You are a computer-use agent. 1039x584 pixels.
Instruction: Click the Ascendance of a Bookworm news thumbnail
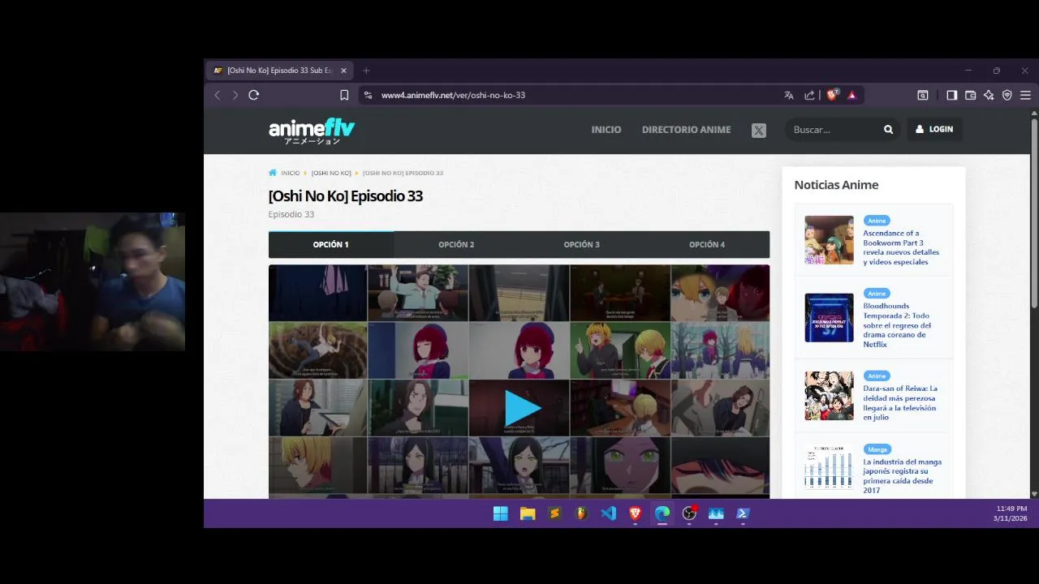point(829,240)
